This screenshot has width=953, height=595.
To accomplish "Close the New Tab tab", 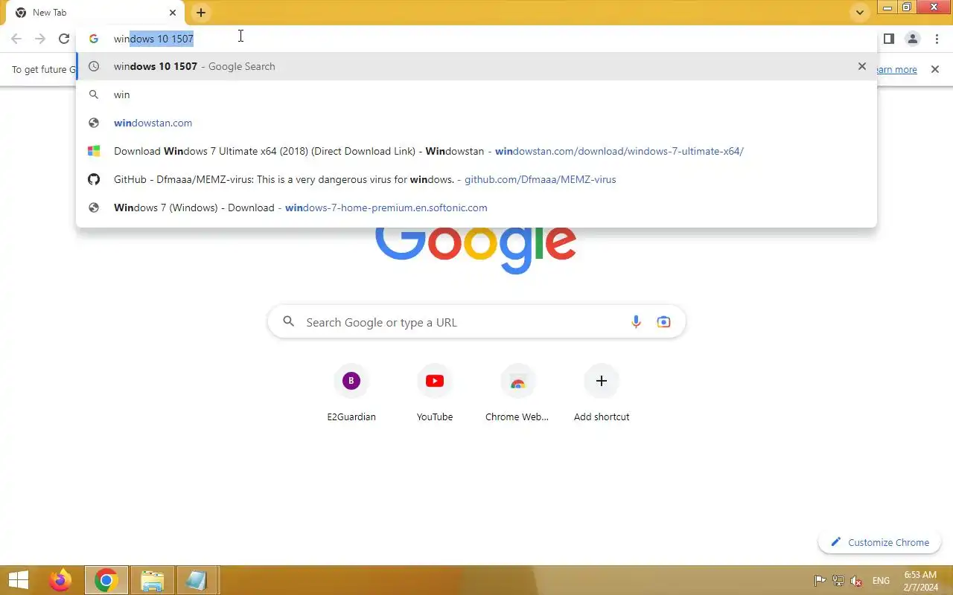I will pos(173,13).
